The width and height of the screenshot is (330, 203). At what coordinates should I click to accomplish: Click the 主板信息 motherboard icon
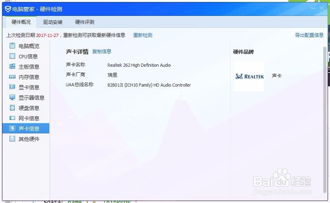(12, 66)
